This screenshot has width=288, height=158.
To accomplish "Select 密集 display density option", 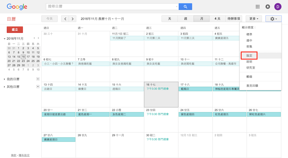I will (249, 47).
